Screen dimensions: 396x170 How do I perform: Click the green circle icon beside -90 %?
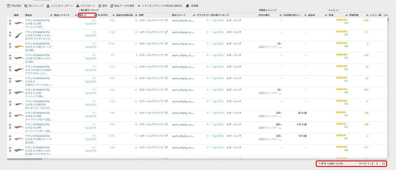(x=305, y=113)
